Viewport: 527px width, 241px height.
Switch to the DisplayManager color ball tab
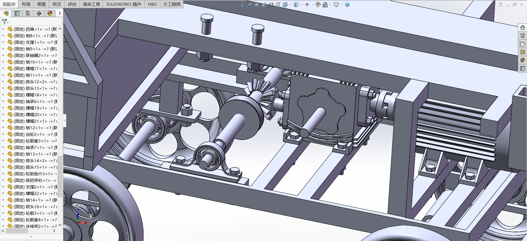click(50, 13)
